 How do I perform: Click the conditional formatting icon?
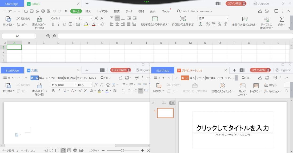[244, 18]
